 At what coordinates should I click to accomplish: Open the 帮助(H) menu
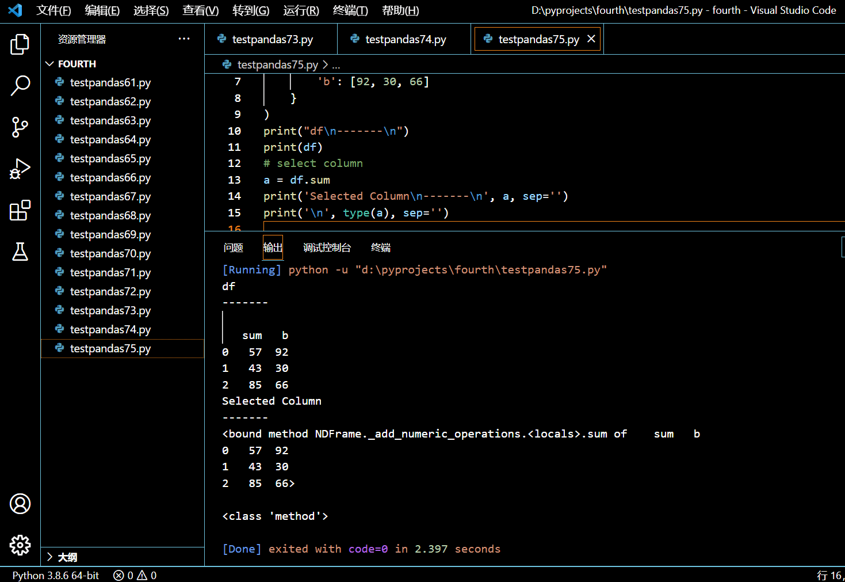point(400,10)
